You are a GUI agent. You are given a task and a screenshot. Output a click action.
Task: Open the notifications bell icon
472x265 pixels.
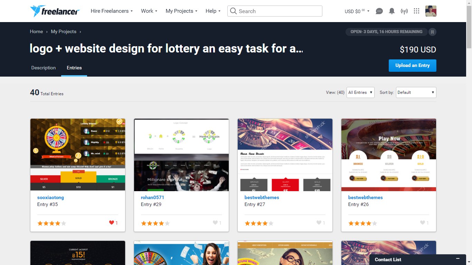(391, 11)
